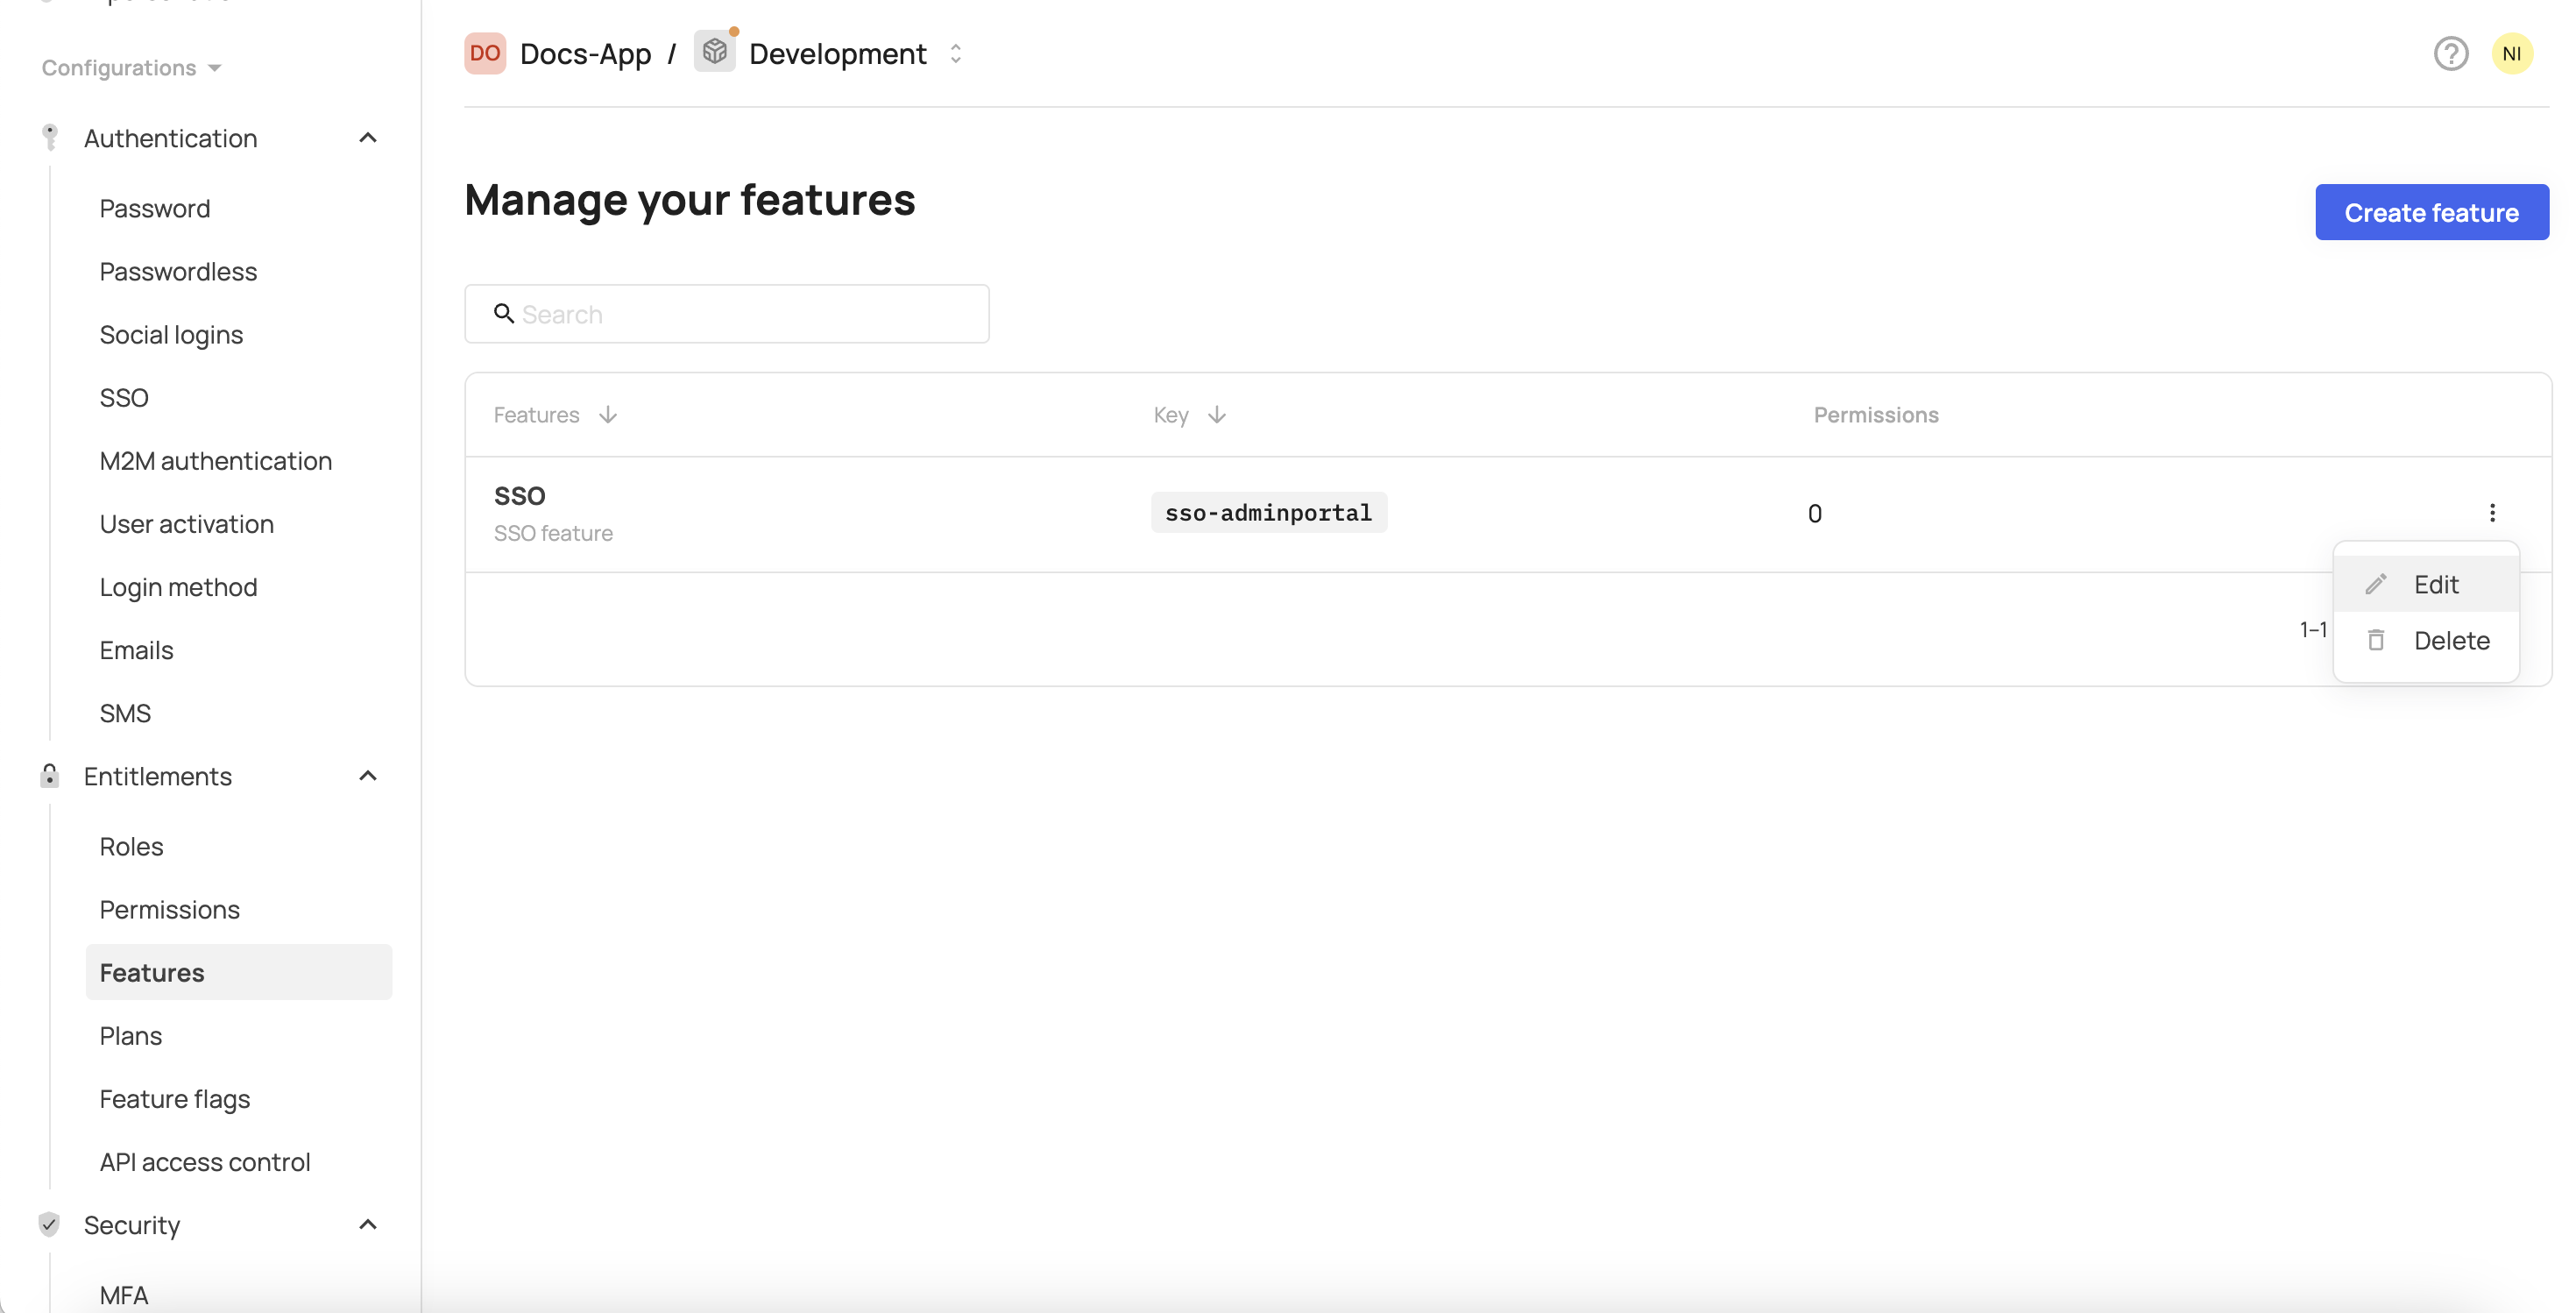Viewport: 2576px width, 1313px height.
Task: Open the Configurations dropdown
Action: click(129, 67)
